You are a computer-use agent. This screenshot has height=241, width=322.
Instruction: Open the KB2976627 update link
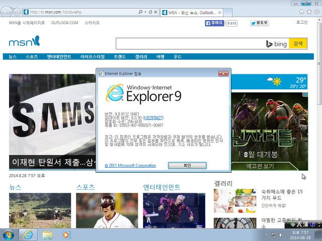click(x=153, y=117)
